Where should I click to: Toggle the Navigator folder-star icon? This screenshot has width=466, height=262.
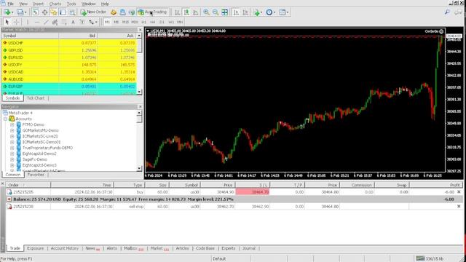click(54, 12)
